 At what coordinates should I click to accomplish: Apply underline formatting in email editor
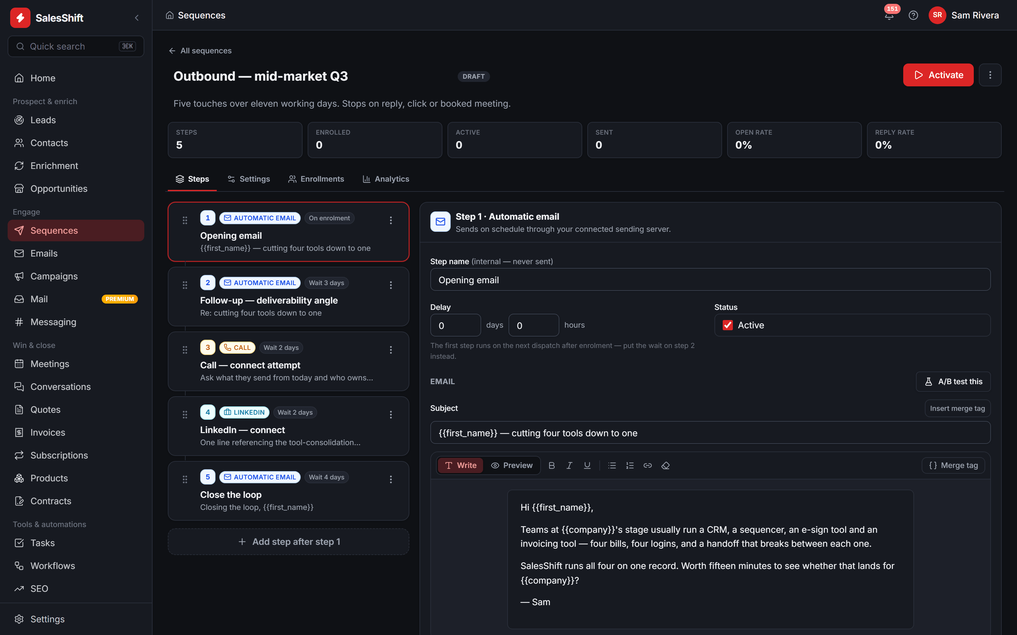587,465
